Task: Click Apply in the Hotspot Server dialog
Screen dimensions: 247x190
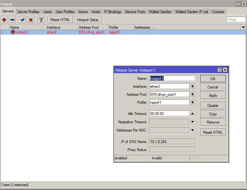Action: (213, 95)
